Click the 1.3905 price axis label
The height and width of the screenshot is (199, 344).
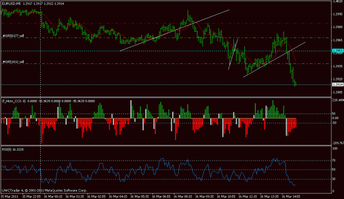[337, 92]
